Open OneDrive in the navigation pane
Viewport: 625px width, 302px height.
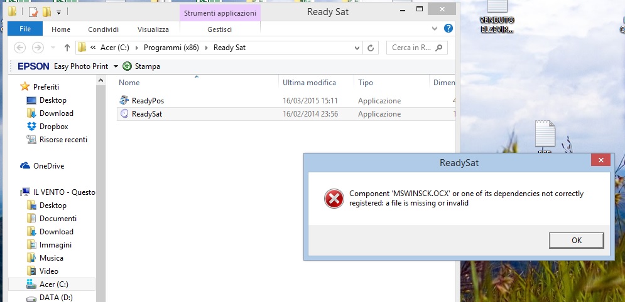tap(48, 166)
